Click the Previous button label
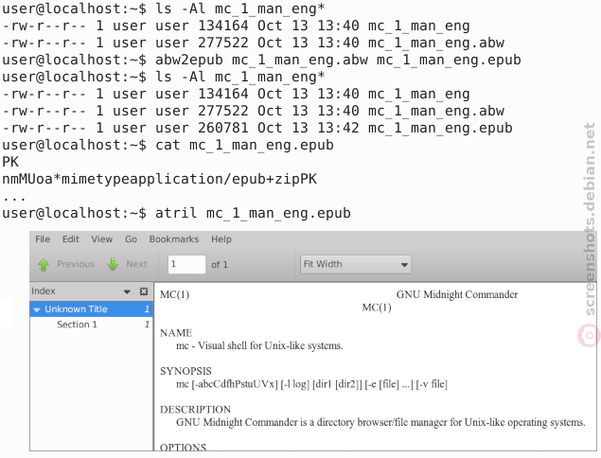 pos(76,264)
